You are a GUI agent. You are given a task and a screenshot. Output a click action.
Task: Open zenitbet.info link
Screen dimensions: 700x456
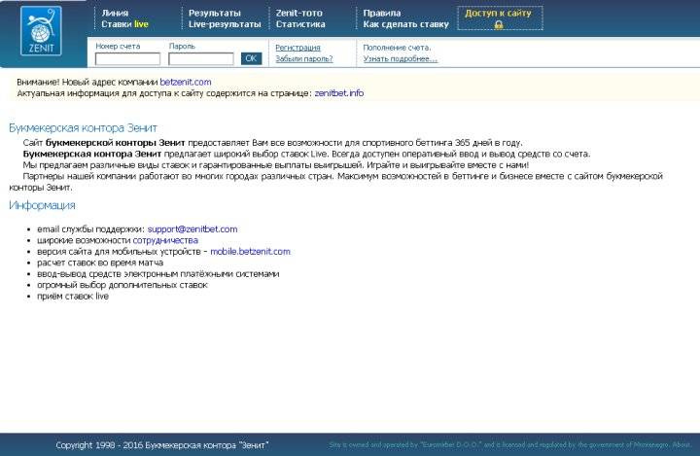339,93
